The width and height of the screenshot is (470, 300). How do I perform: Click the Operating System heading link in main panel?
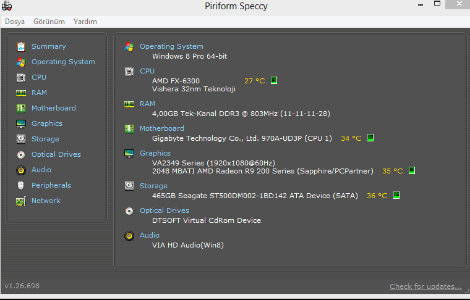171,46
